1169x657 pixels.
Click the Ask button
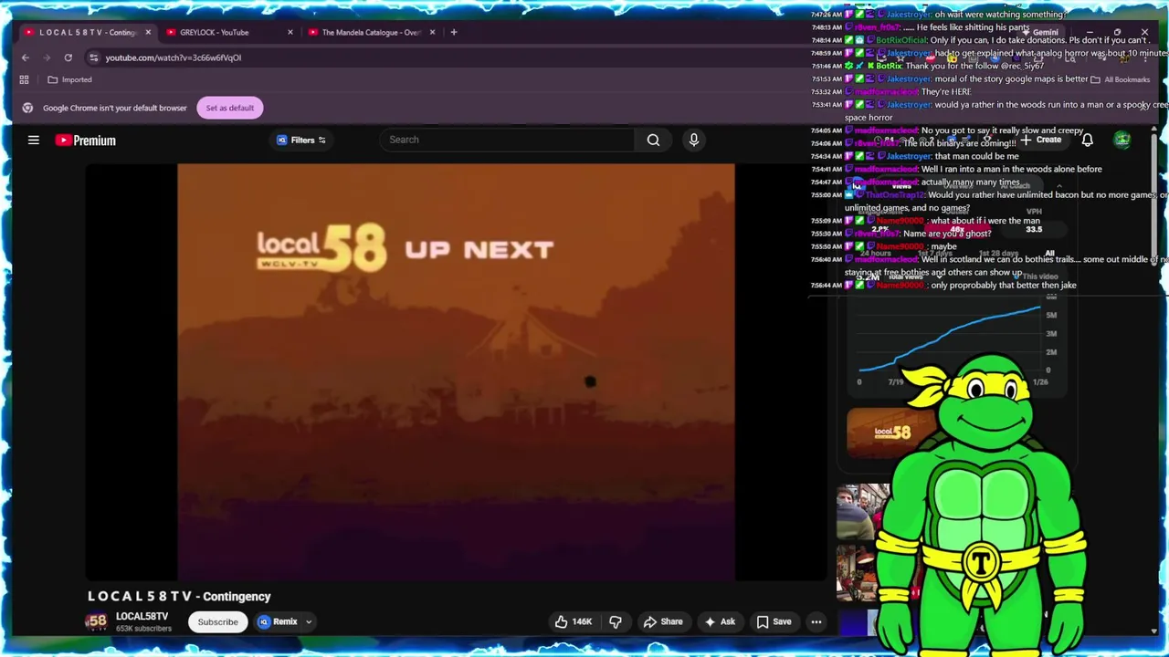[x=719, y=622]
